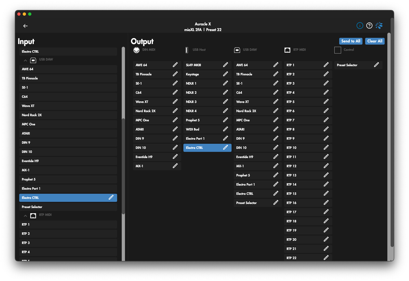This screenshot has height=281, width=409.
Task: Click the Send to All button
Action: point(351,41)
